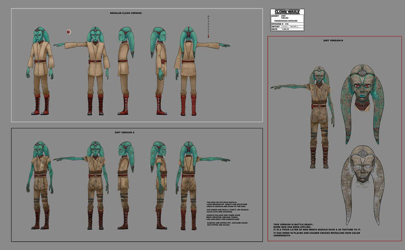
Task: Click the 'DIRT VERSION B' heading
Action: coord(333,40)
